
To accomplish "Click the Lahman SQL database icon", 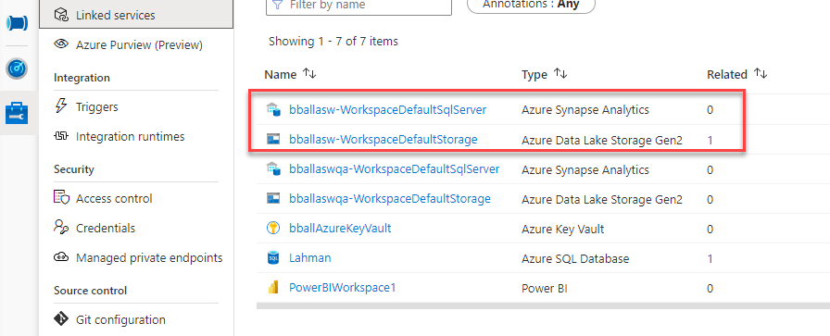I will (272, 258).
